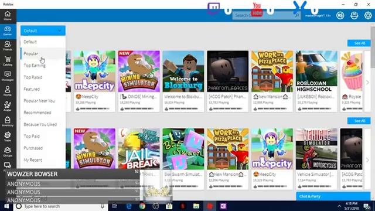Open the Messages sidebar icon
Screen dimensions: 375x211
point(8,76)
